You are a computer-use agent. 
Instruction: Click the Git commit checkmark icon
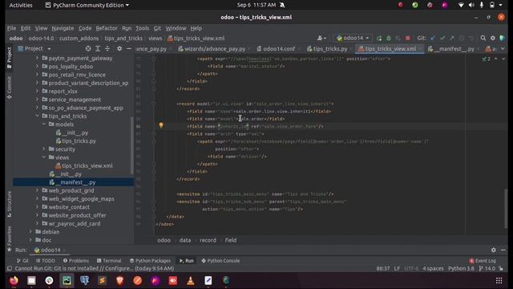pos(442,39)
